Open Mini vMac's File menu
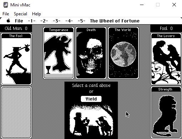The width and height of the screenshot is (182, 139). tap(6, 14)
